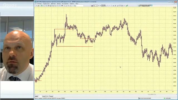
Task: Click the horizontal scrollbar thumb below chart
Action: (152, 94)
